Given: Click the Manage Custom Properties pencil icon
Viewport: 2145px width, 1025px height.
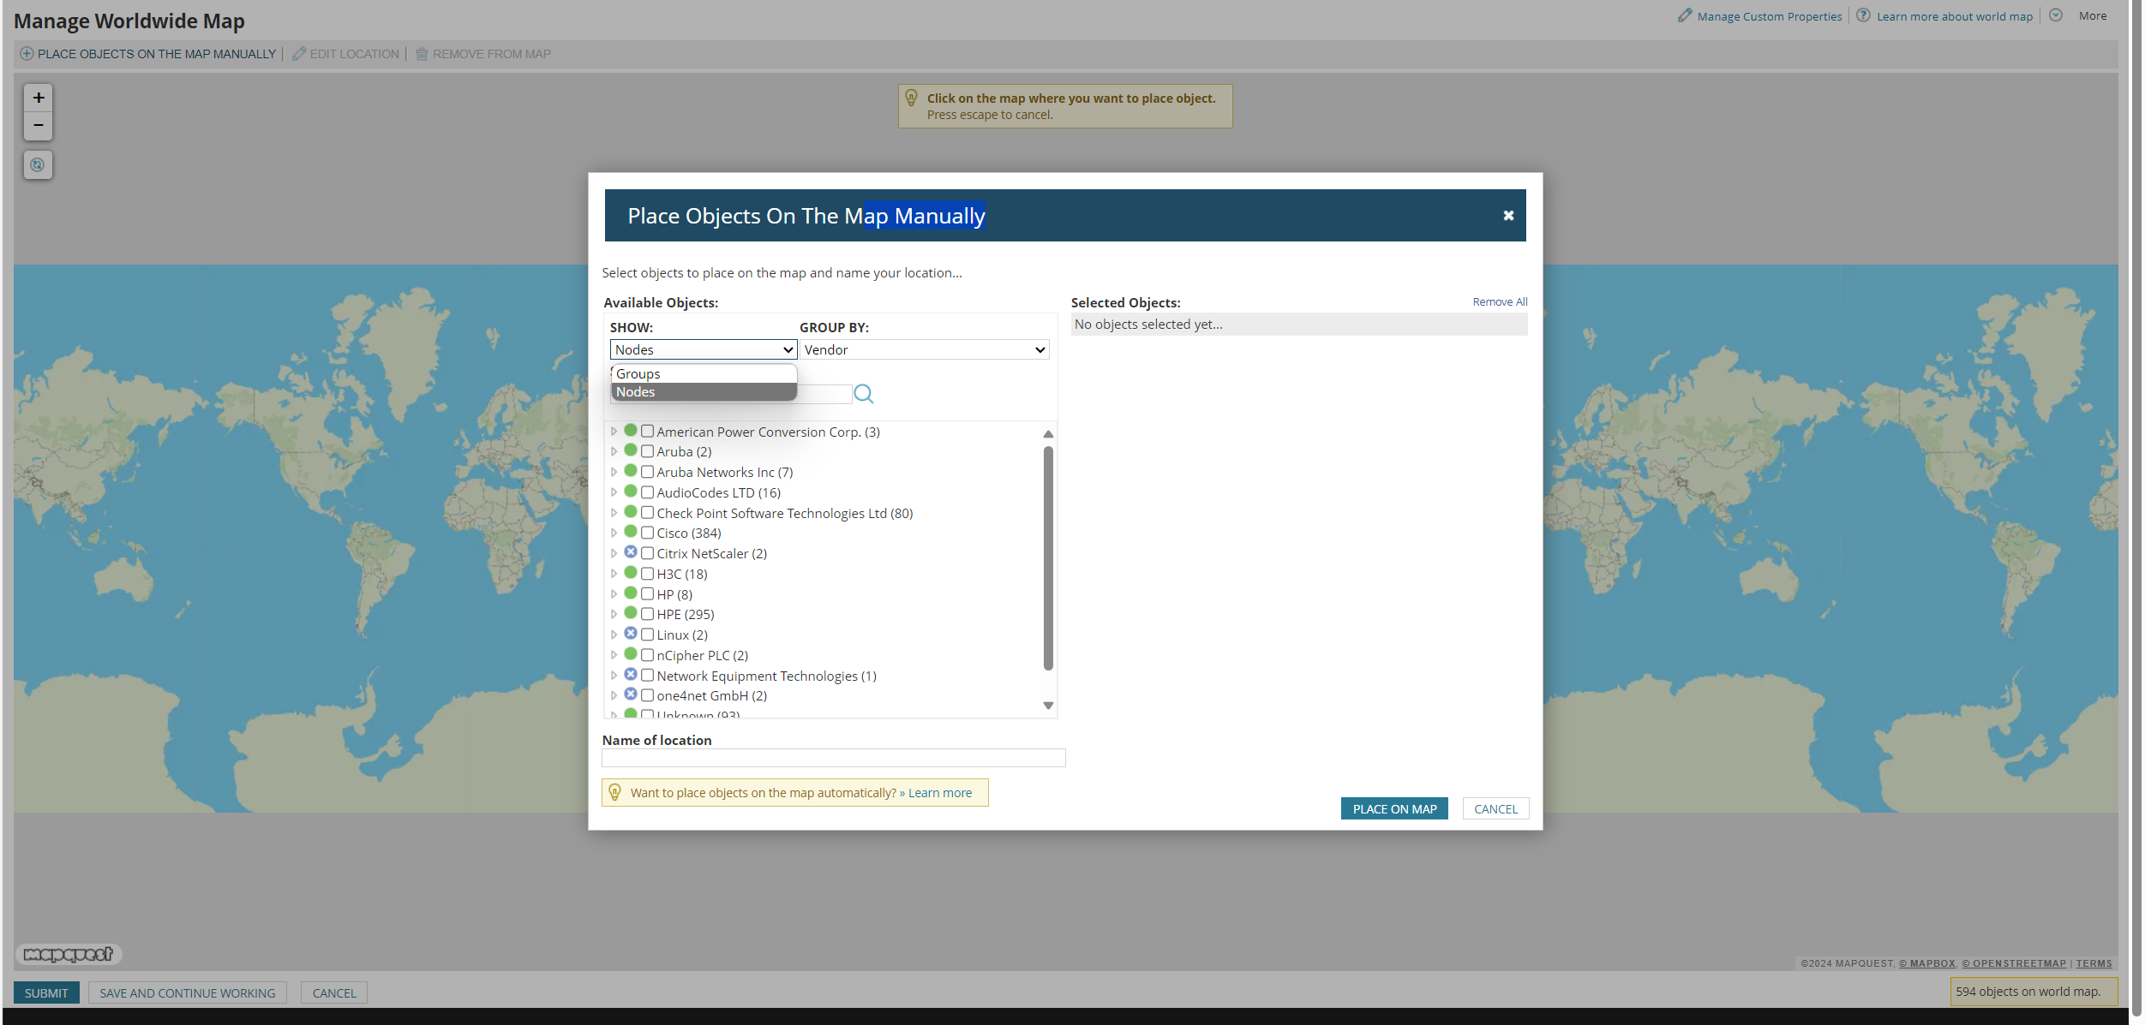Looking at the screenshot, I should pos(1684,15).
